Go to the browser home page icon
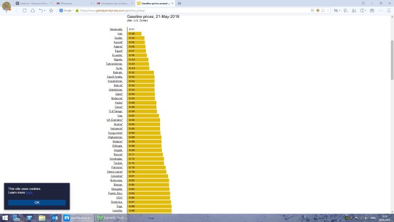 [33, 10]
